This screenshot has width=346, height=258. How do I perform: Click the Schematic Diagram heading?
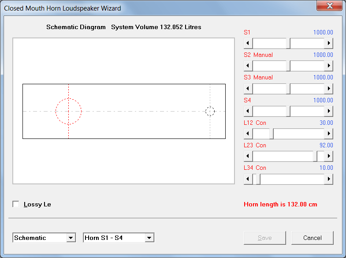[76, 27]
